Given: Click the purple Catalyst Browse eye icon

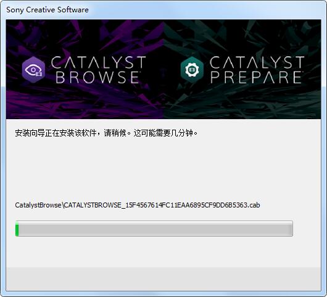Looking at the screenshot, I should coord(33,70).
